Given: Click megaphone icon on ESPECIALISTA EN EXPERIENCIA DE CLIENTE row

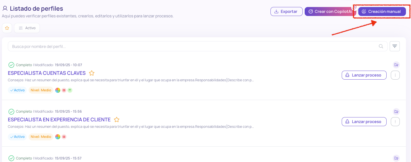Looking at the screenshot, I should pos(396,112).
